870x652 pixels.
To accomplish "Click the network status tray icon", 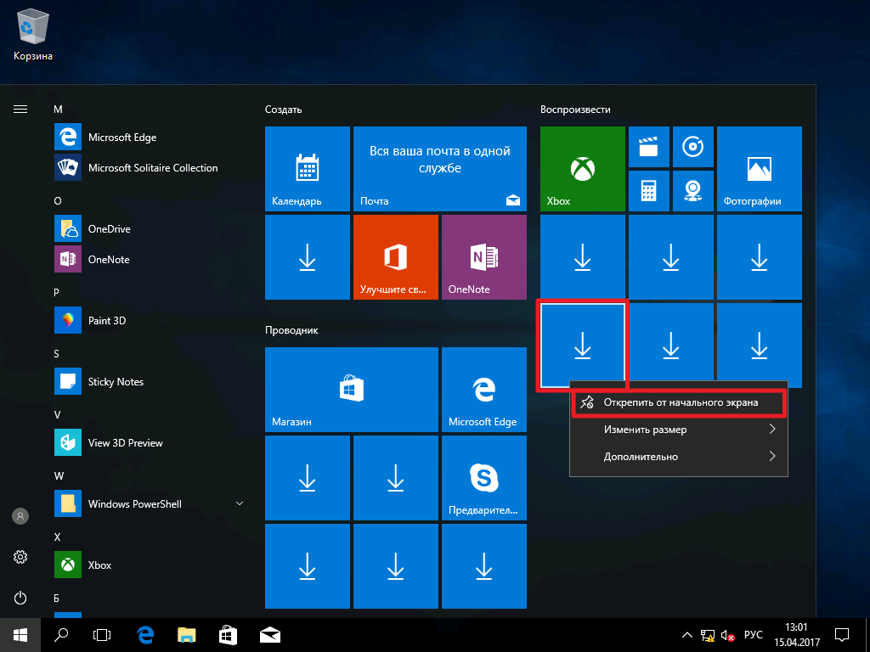I will click(707, 635).
